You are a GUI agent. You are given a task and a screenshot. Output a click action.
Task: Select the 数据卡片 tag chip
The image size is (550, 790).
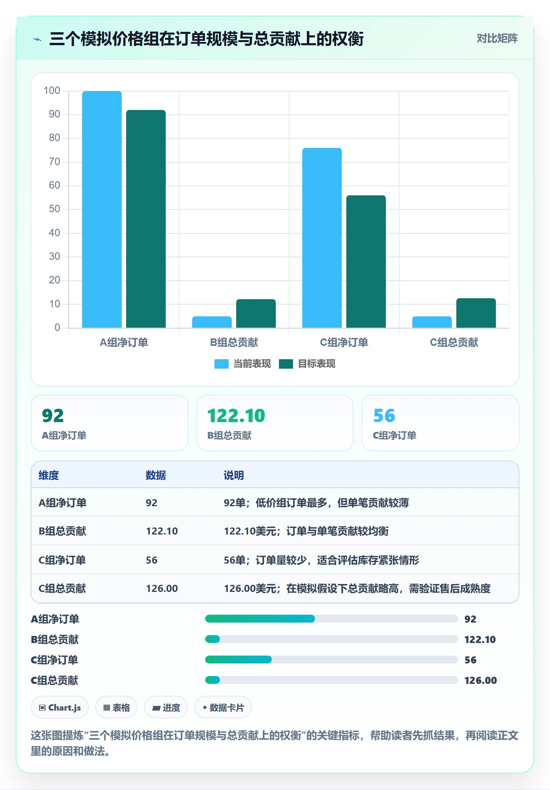point(223,707)
